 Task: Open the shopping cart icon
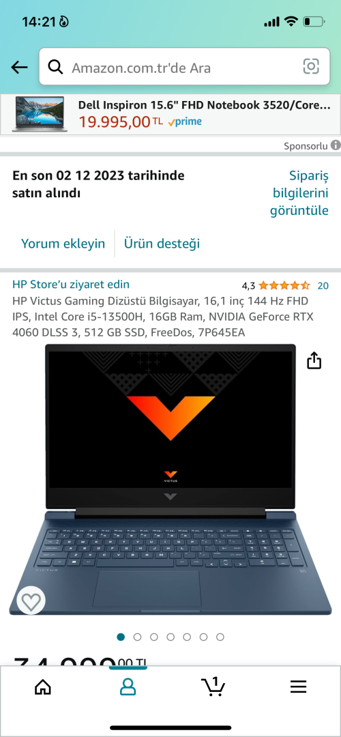click(x=213, y=687)
